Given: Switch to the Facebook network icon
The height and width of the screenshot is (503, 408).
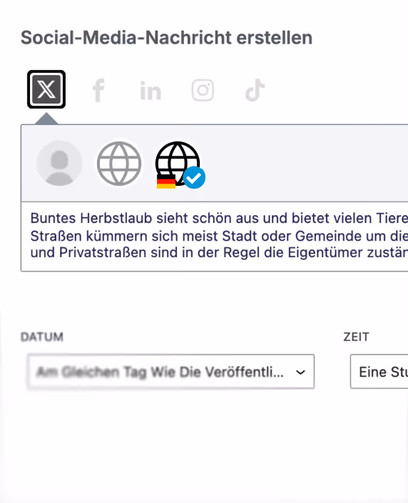Looking at the screenshot, I should coord(98,90).
